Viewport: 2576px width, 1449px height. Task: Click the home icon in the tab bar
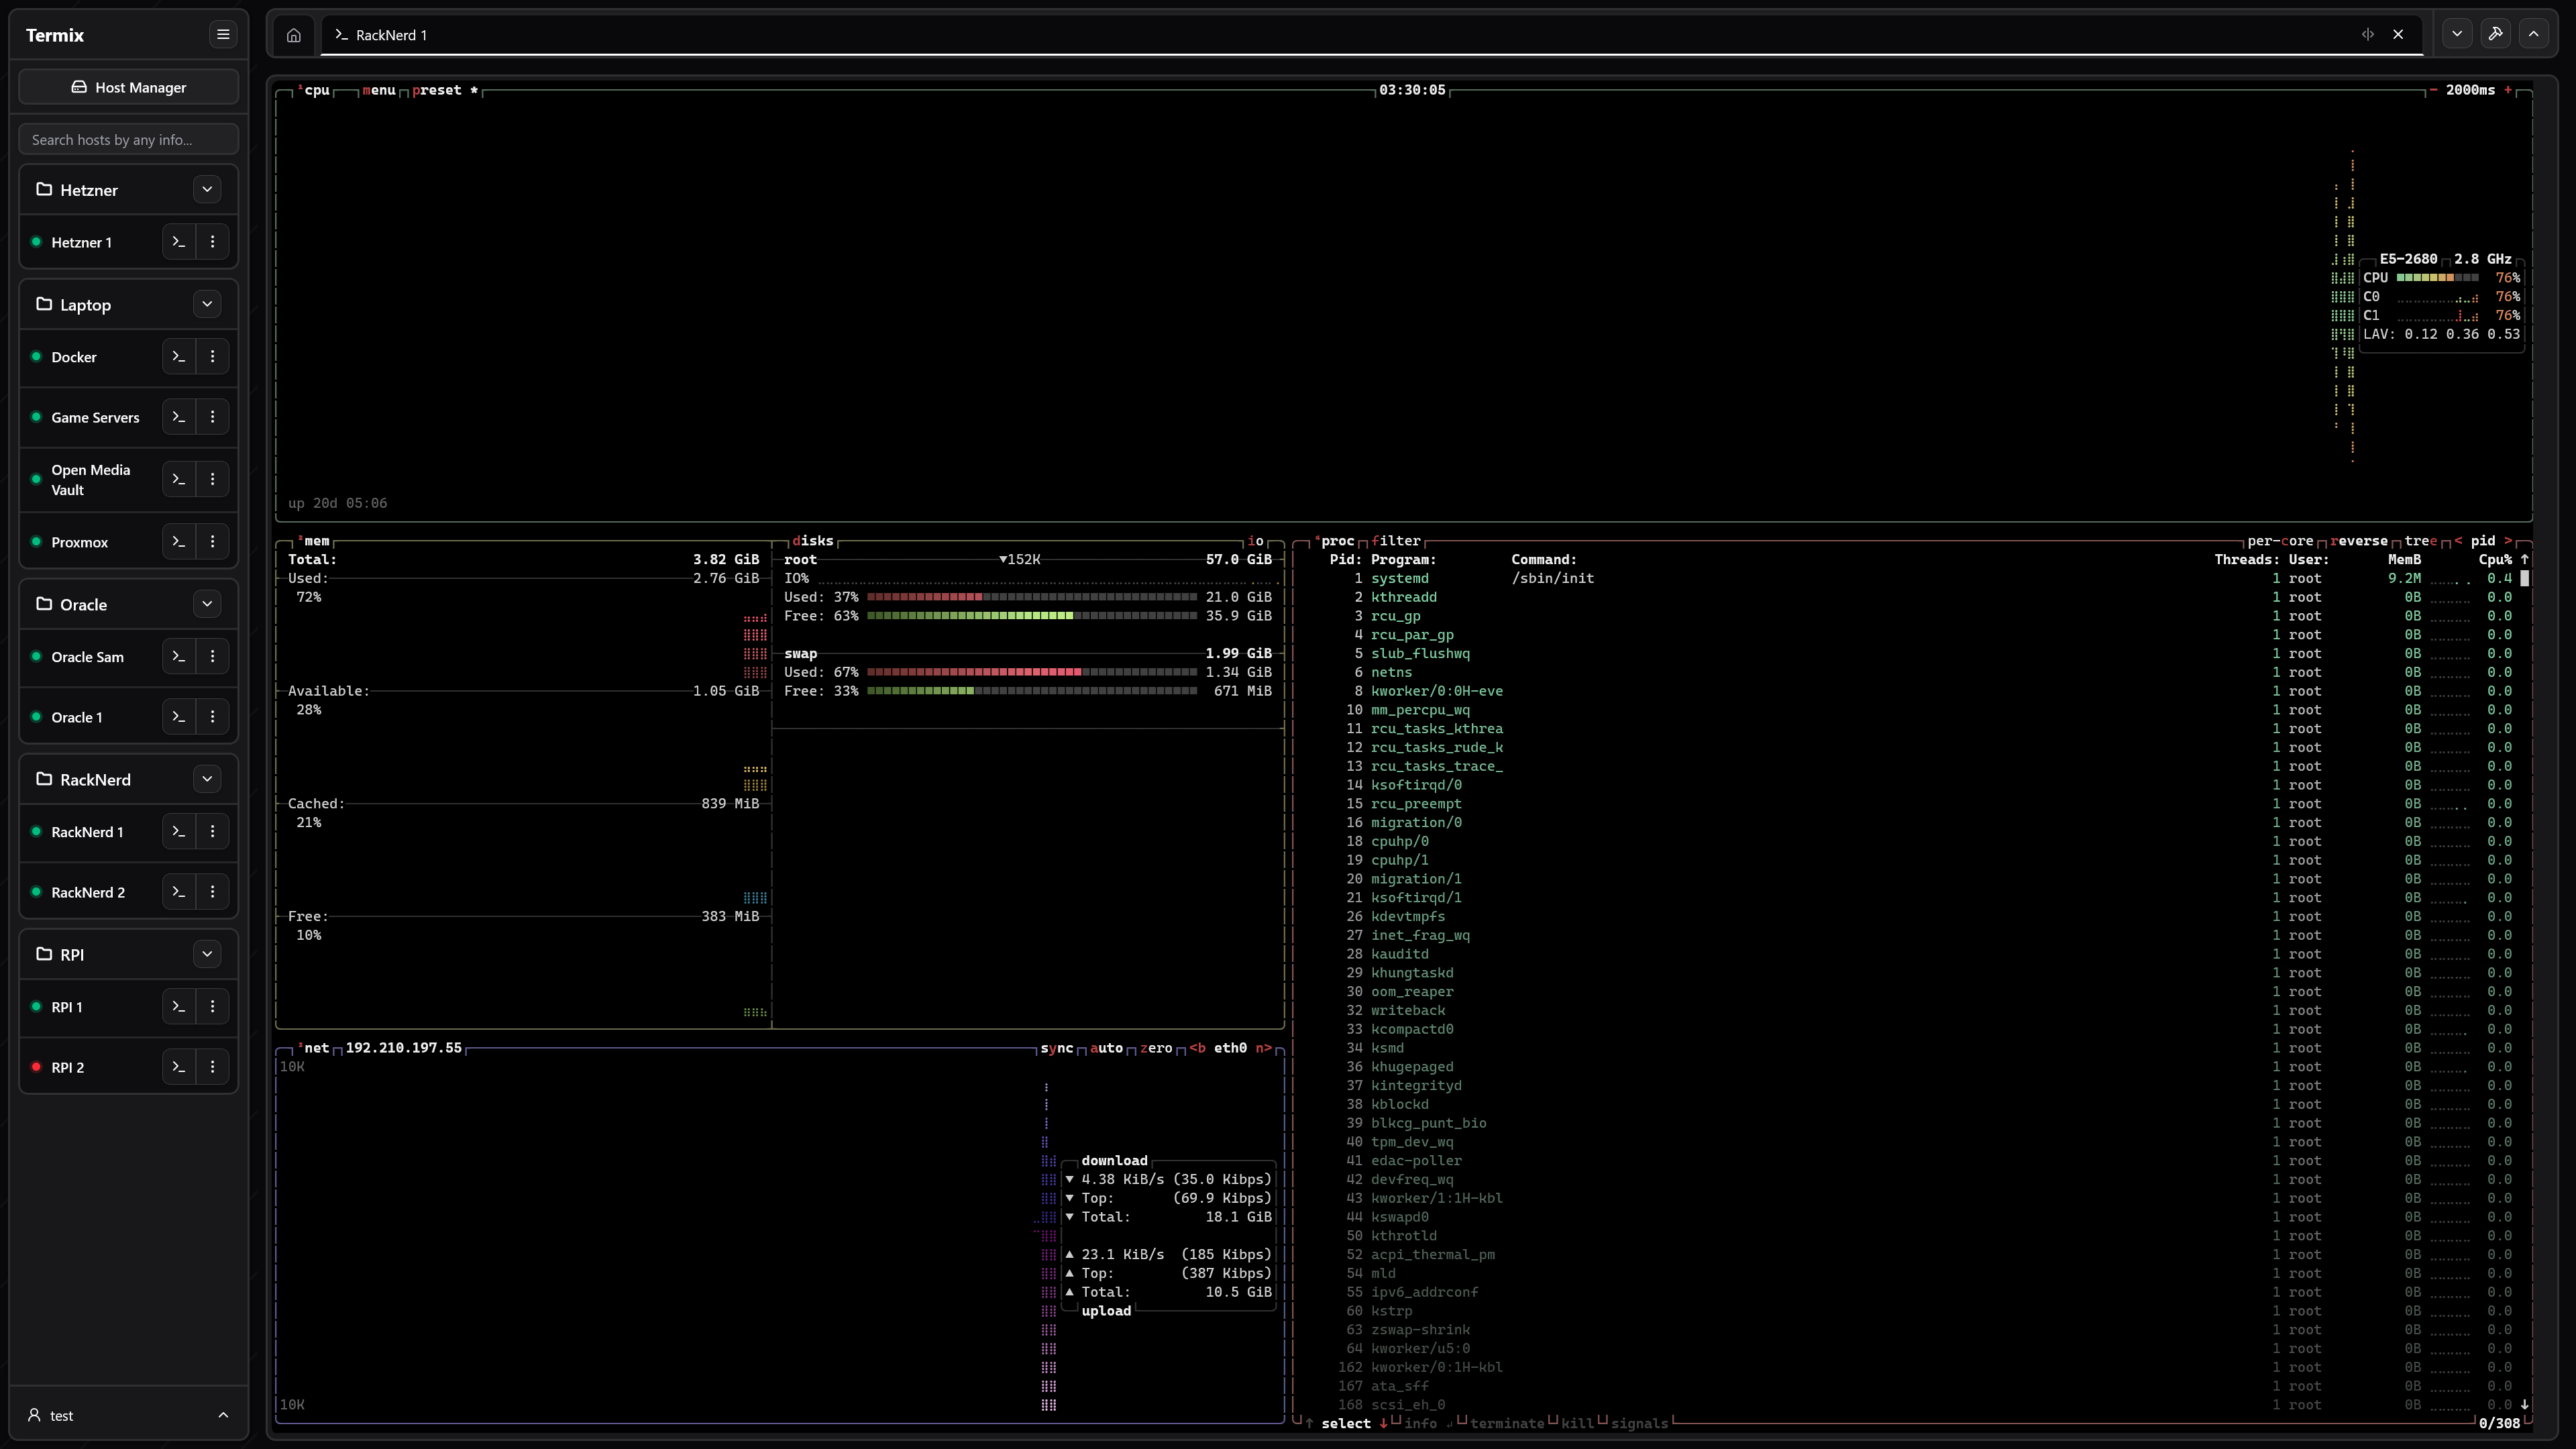293,35
